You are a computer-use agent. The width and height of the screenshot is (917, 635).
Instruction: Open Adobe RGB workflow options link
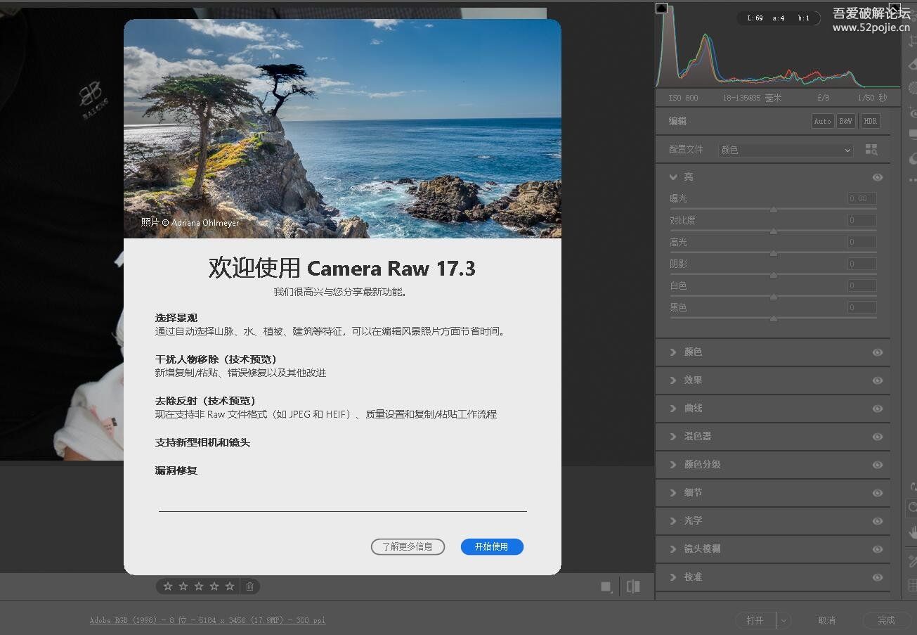(207, 620)
